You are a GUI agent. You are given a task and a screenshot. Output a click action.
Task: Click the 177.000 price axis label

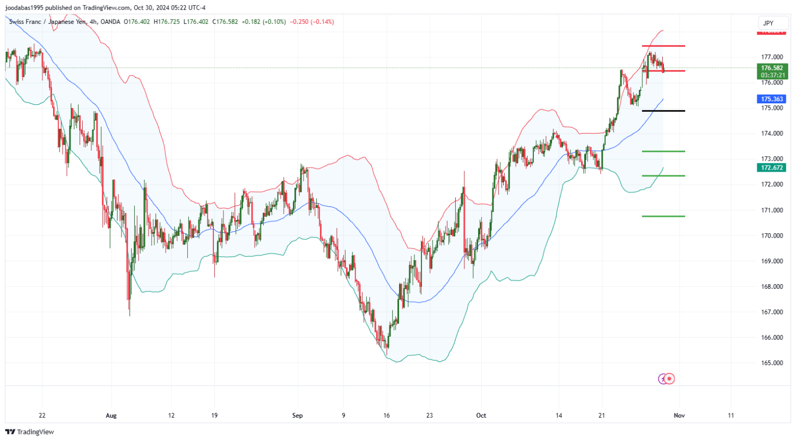pyautogui.click(x=772, y=57)
